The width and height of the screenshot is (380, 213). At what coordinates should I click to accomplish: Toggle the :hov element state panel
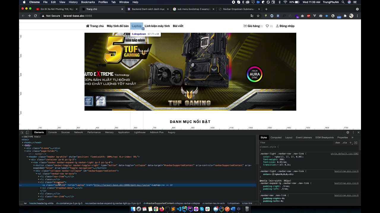(338, 143)
